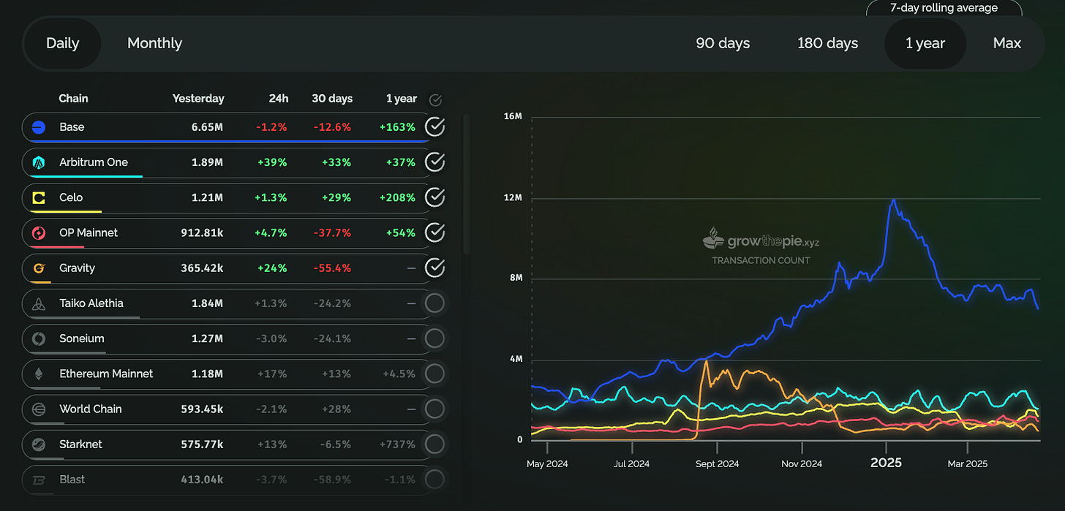This screenshot has width=1065, height=511.
Task: Click the Ethereum Mainnet logo icon
Action: click(39, 374)
